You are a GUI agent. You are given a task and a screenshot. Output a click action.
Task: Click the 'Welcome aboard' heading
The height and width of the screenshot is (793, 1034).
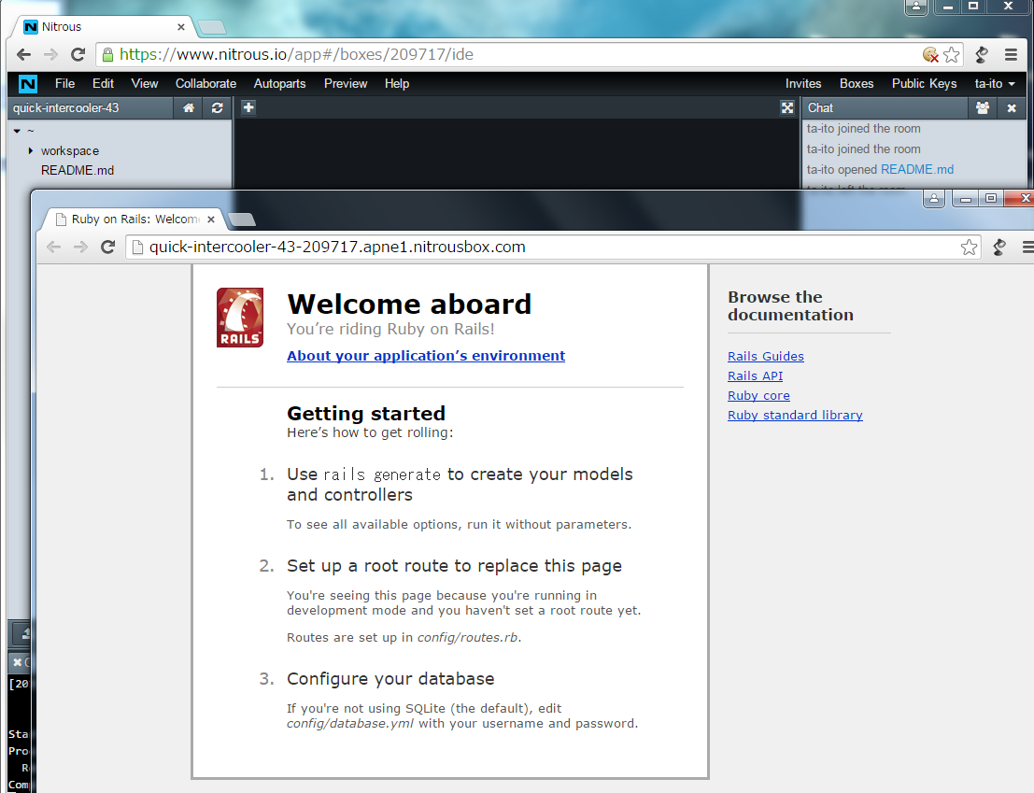click(409, 304)
